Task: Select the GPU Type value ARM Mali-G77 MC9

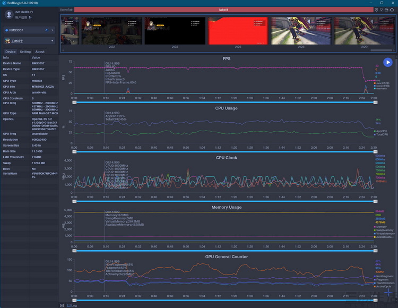Action: coord(45,113)
